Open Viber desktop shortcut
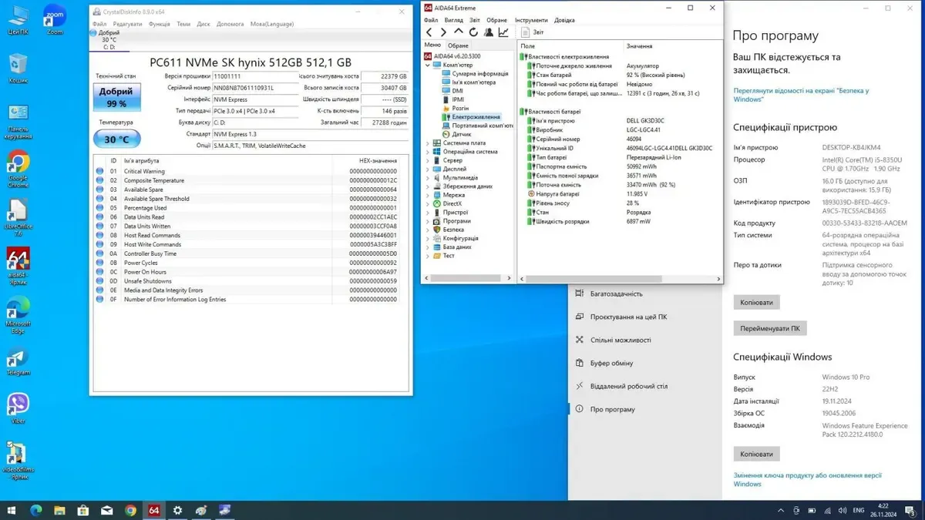Viewport: 925px width, 520px height. point(18,404)
